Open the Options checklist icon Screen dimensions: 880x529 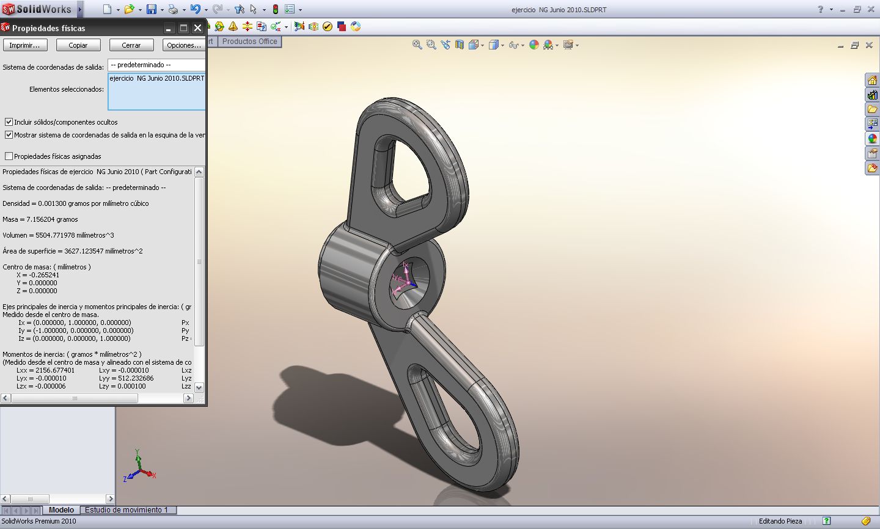point(290,9)
